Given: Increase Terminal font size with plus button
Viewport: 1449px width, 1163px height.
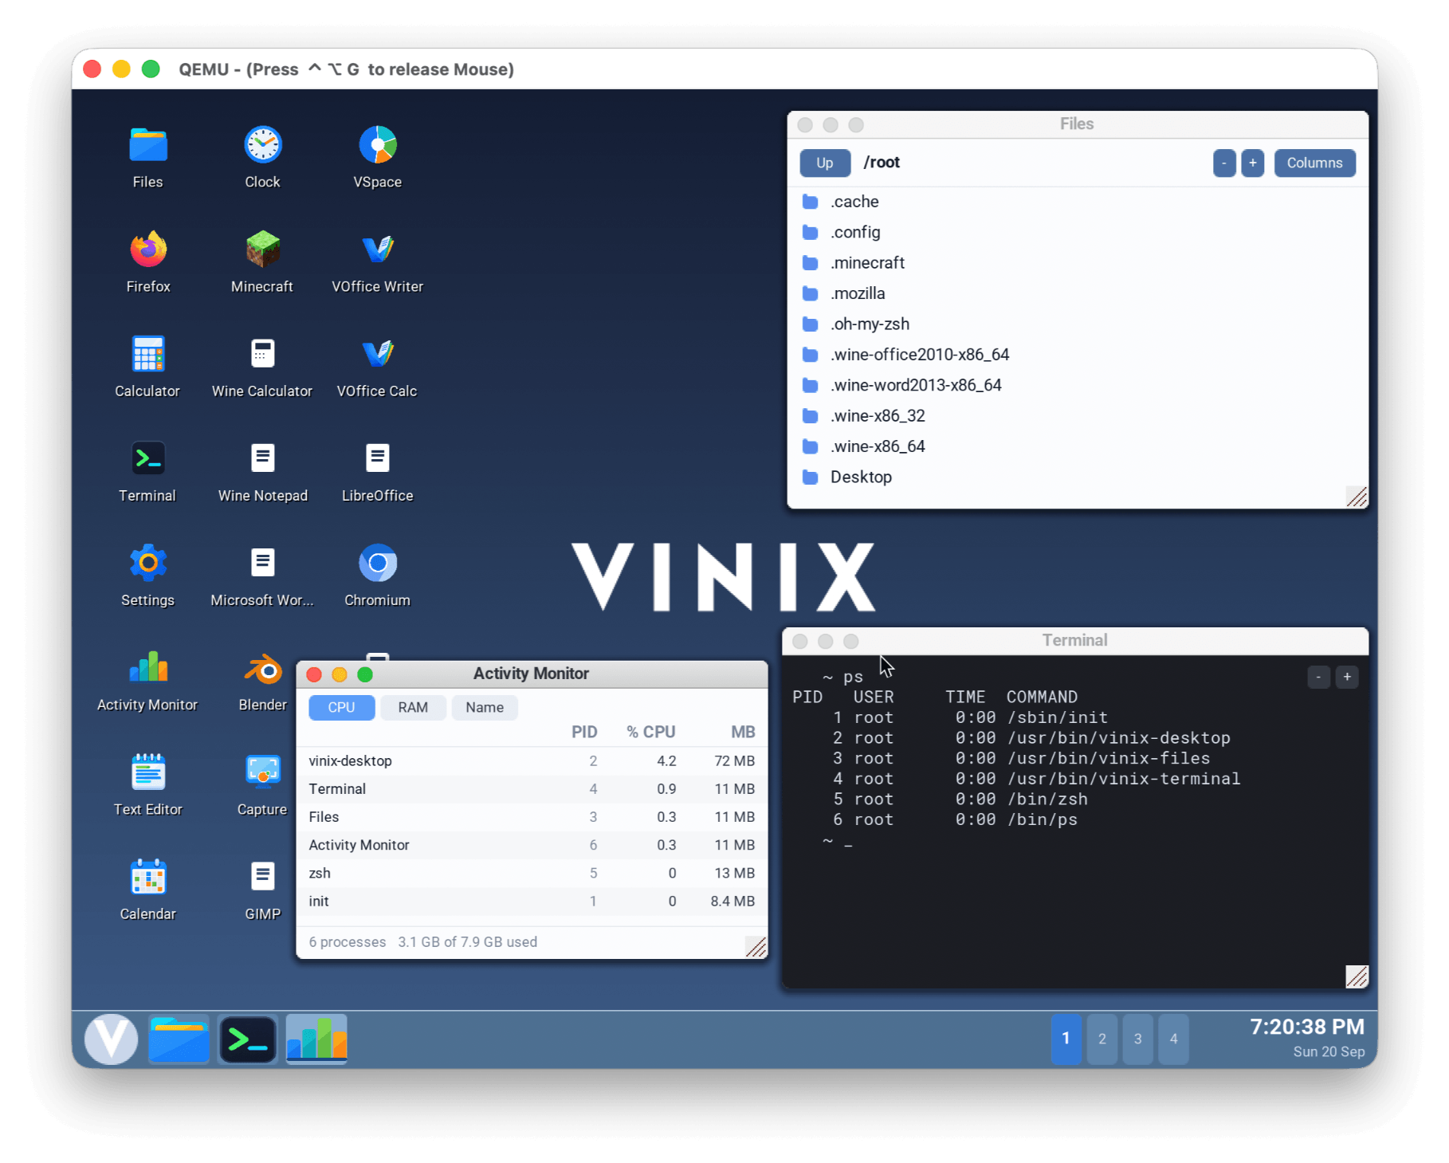Looking at the screenshot, I should click(x=1347, y=678).
